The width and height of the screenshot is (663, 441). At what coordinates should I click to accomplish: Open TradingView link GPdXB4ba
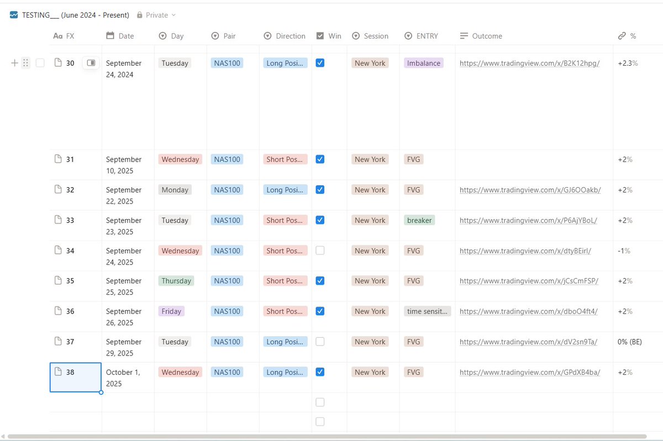click(530, 371)
